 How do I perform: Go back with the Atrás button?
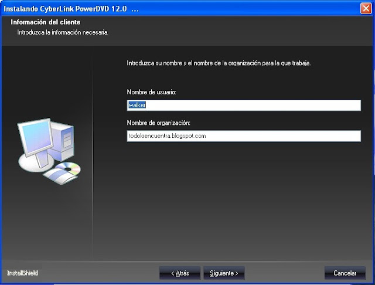(180, 273)
